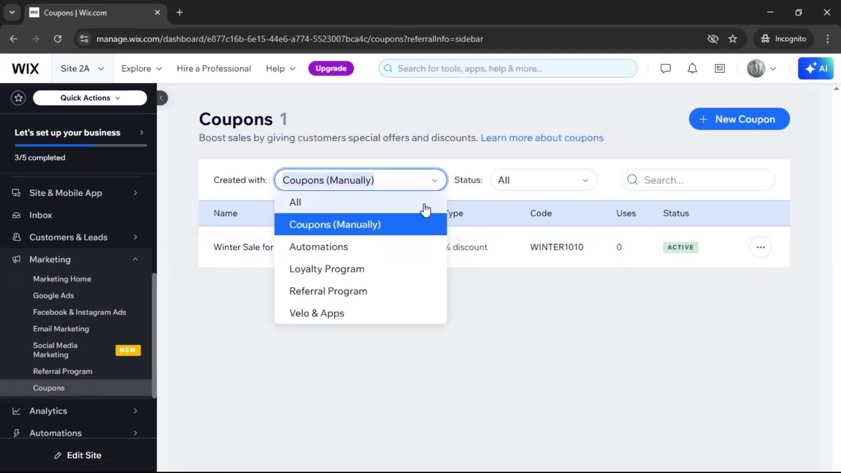
Task: Open Google Ads in sidebar
Action: pos(53,296)
